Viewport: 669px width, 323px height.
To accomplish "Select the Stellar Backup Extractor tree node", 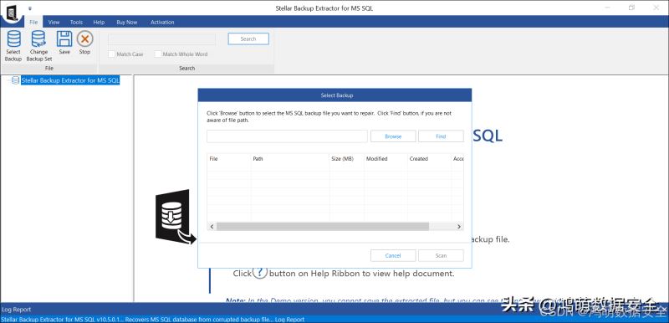I will click(x=70, y=80).
